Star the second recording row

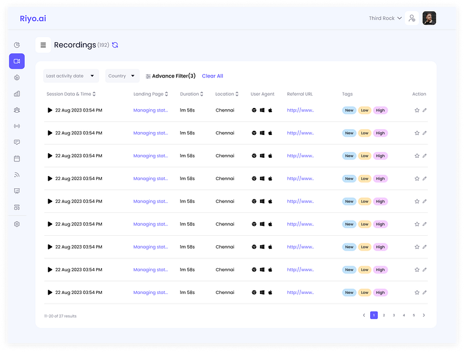pyautogui.click(x=417, y=133)
